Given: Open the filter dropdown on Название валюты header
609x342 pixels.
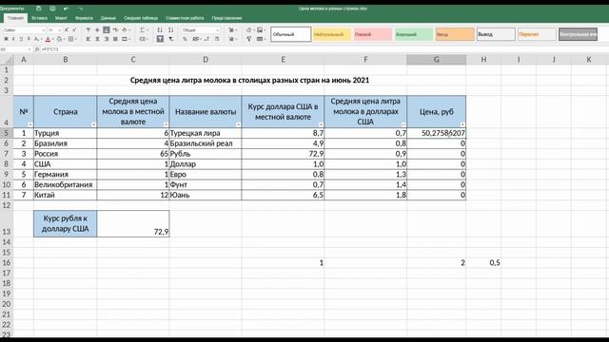Looking at the screenshot, I should tap(238, 124).
